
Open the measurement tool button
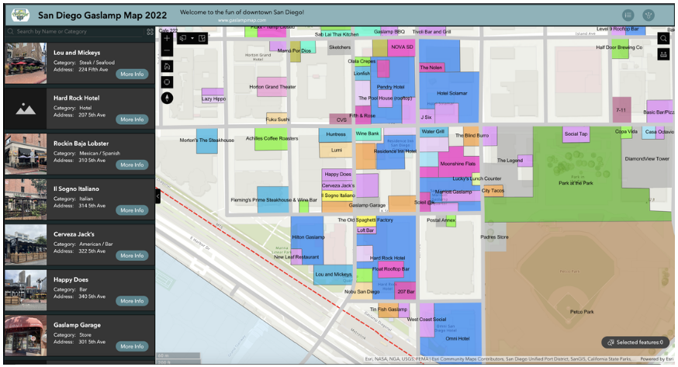663,54
